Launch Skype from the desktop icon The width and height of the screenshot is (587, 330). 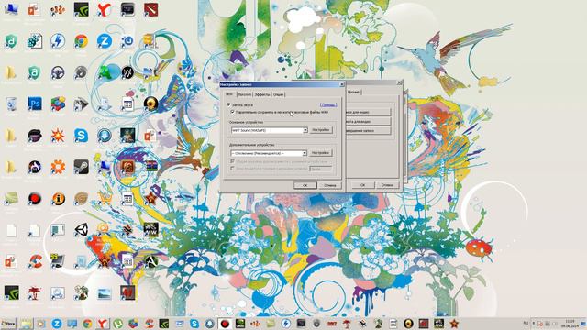click(81, 135)
